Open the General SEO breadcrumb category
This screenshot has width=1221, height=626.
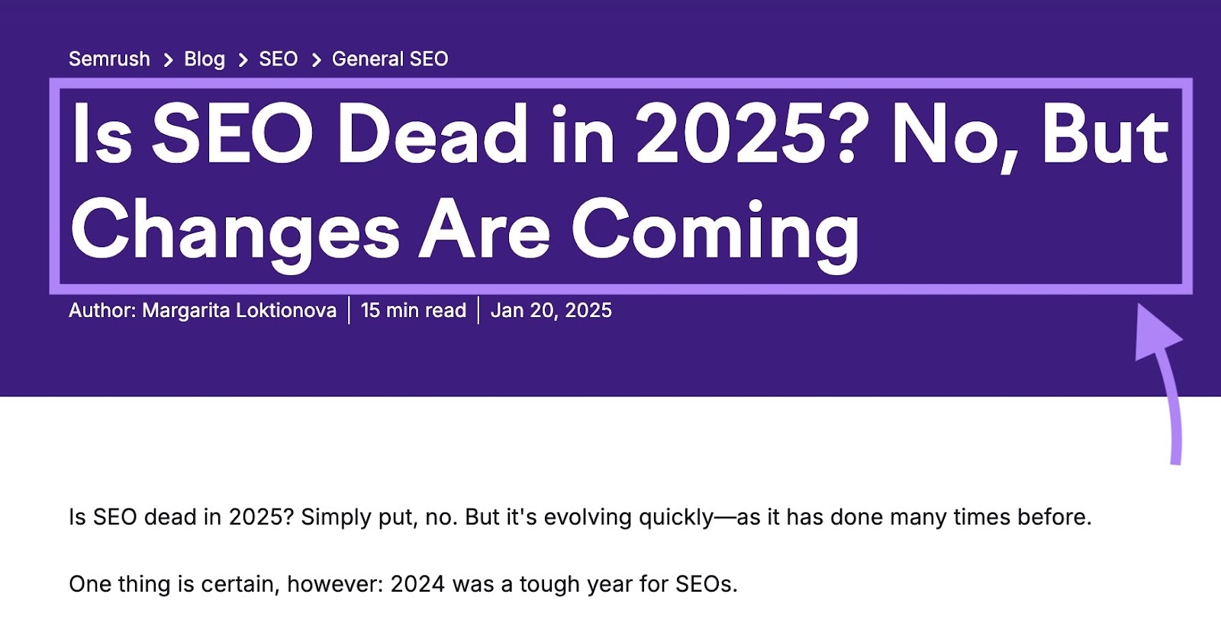click(x=388, y=58)
